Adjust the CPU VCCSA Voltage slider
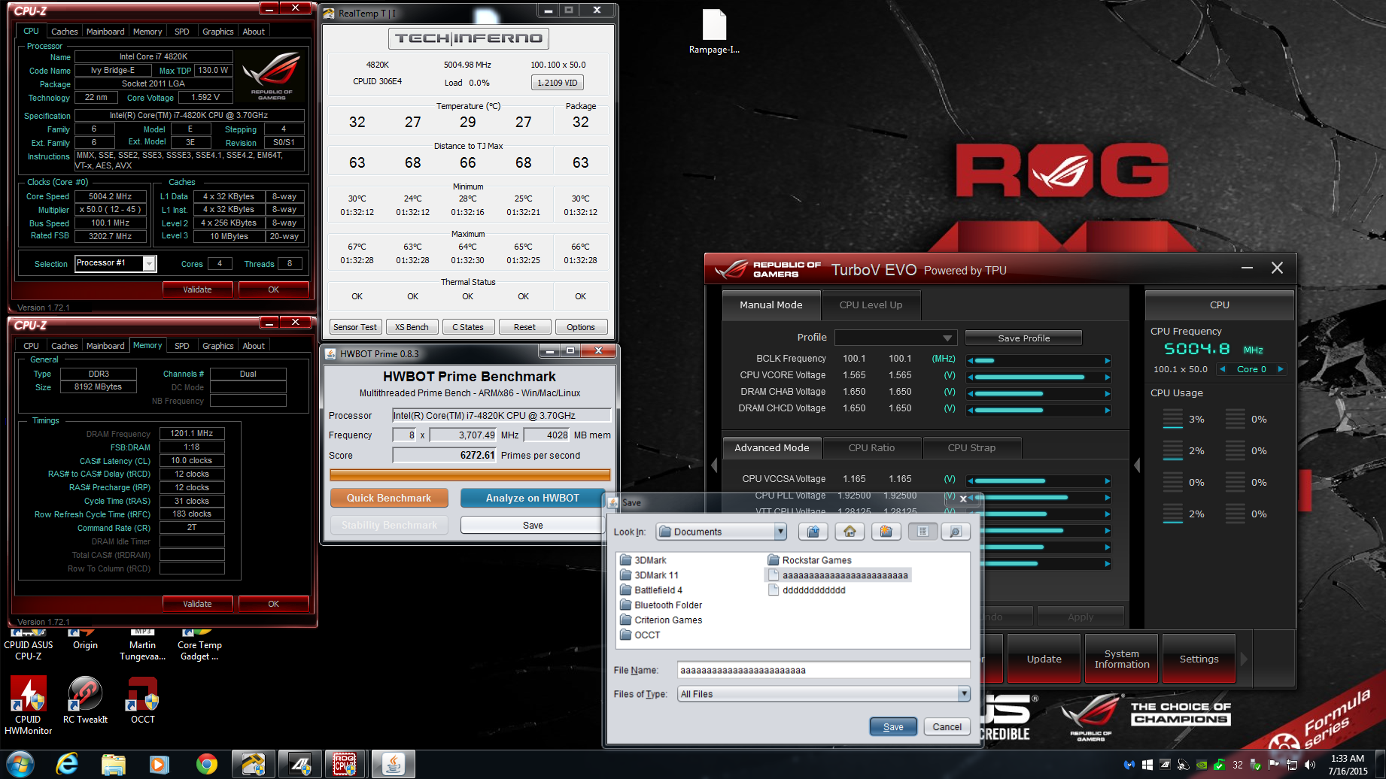The height and width of the screenshot is (779, 1386). pyautogui.click(x=1038, y=480)
